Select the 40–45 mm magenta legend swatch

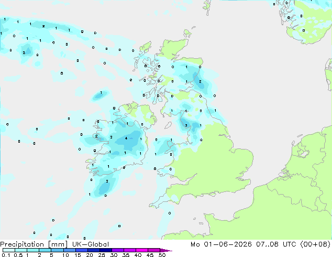142,250
